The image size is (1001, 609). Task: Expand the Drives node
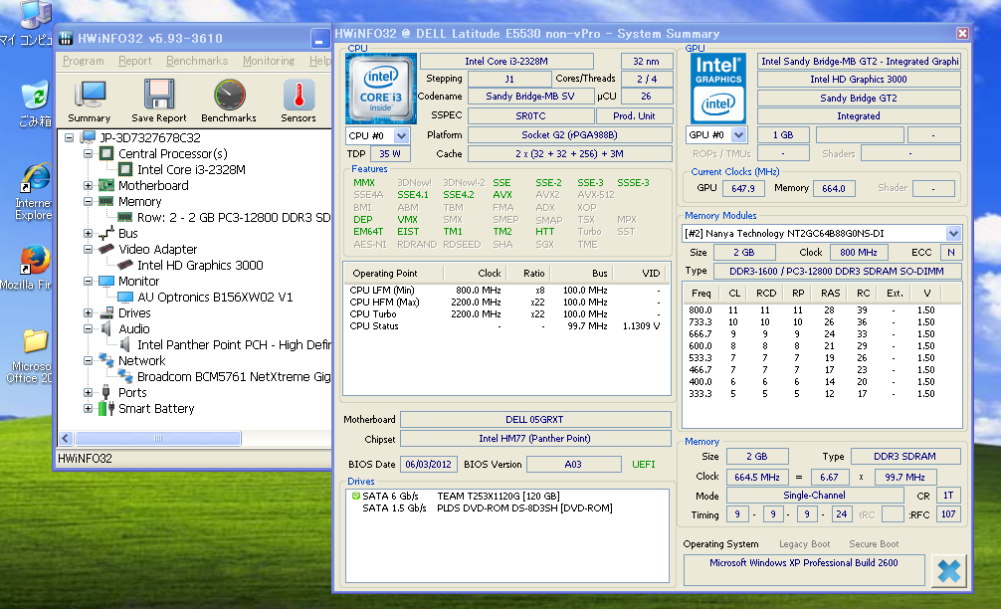[89, 313]
